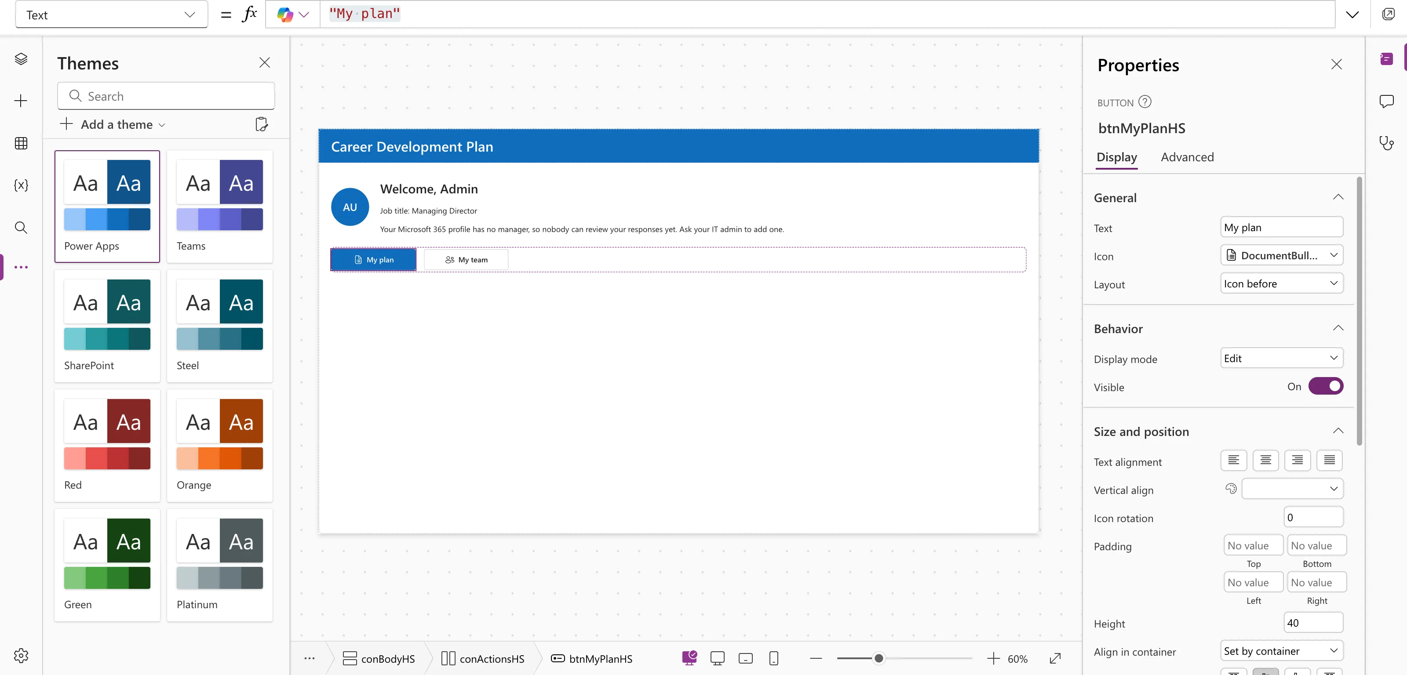Click the zoom out minus icon
This screenshot has width=1407, height=675.
coord(816,658)
